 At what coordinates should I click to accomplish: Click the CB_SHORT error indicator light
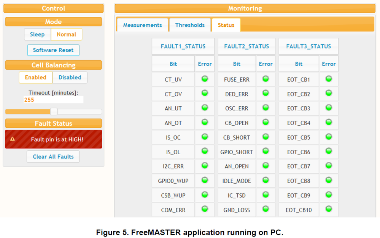(x=266, y=137)
